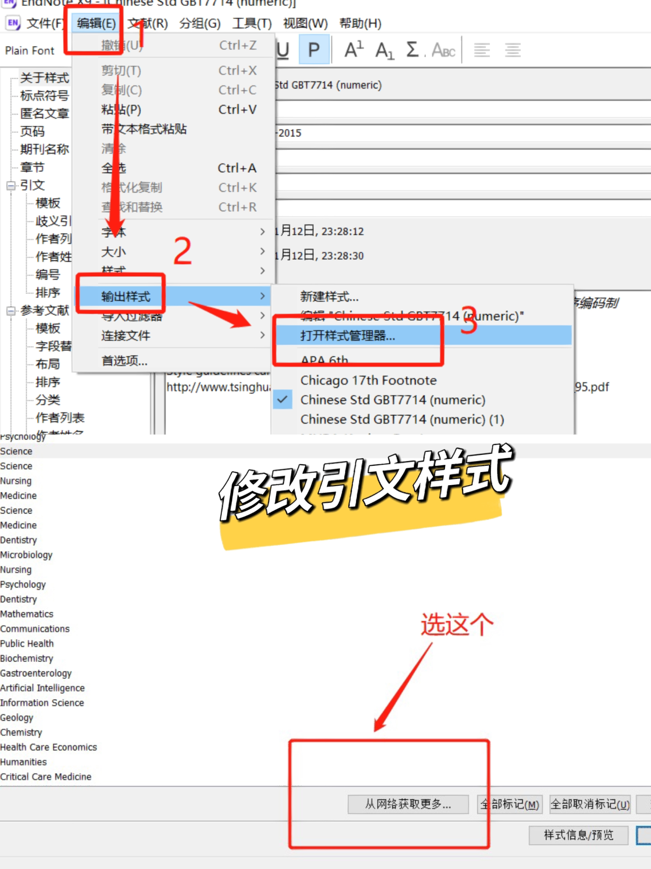Apply subscript formatting
Image resolution: width=651 pixels, height=869 pixels.
click(x=384, y=50)
